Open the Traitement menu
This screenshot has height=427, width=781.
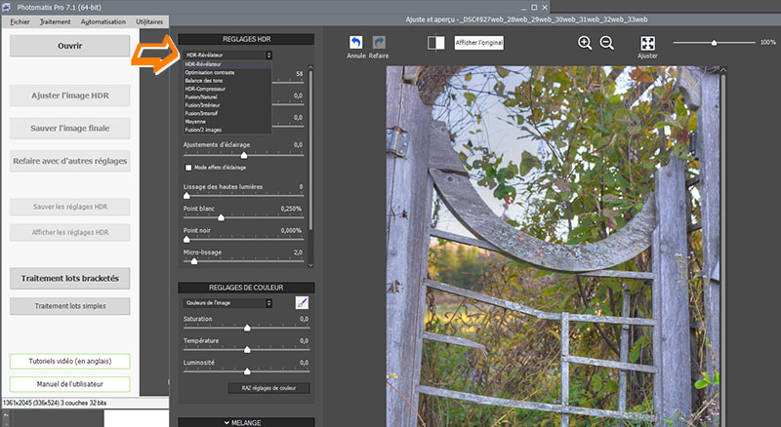pyautogui.click(x=56, y=21)
